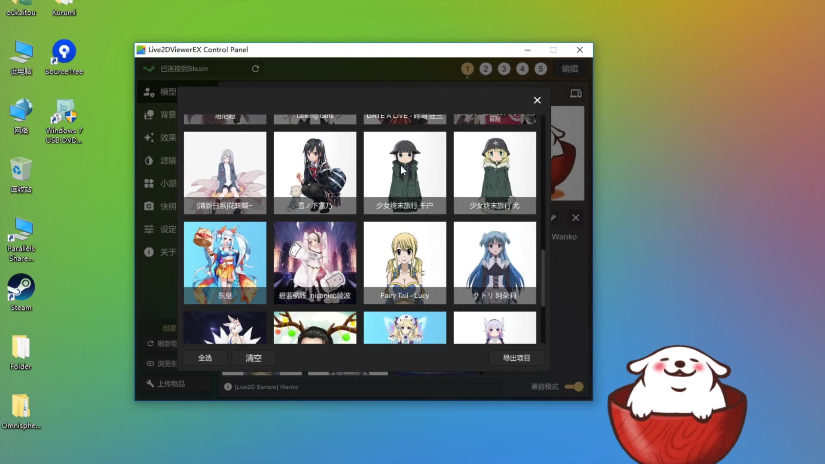The width and height of the screenshot is (825, 464).
Task: Switch to model slot 4
Action: click(522, 69)
